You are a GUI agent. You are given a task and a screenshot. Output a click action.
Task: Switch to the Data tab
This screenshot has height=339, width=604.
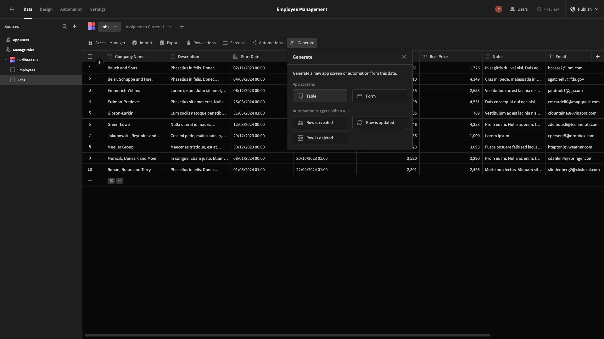pyautogui.click(x=28, y=9)
